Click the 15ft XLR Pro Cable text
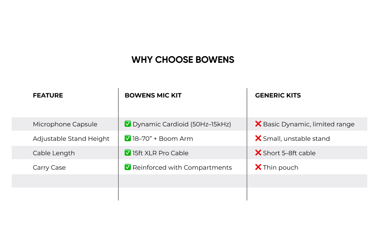Viewport: 379px width, 234px height. (x=160, y=153)
